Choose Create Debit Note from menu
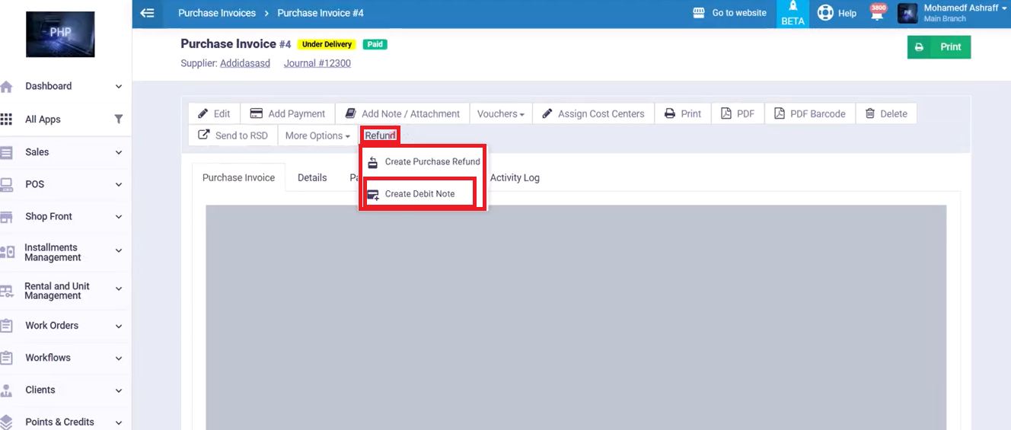1011x430 pixels. [419, 194]
